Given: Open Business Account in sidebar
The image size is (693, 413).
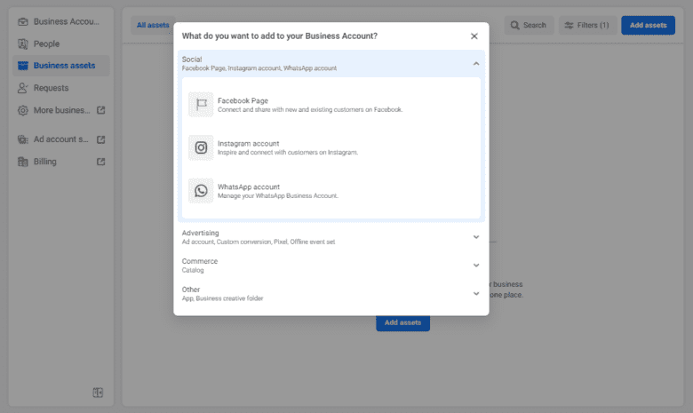Looking at the screenshot, I should pyautogui.click(x=61, y=21).
